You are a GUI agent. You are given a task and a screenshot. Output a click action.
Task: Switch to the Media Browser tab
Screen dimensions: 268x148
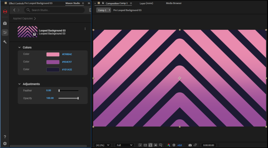[x=174, y=3]
